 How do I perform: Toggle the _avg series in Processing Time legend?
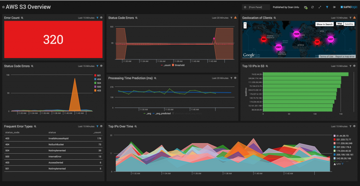147,114
